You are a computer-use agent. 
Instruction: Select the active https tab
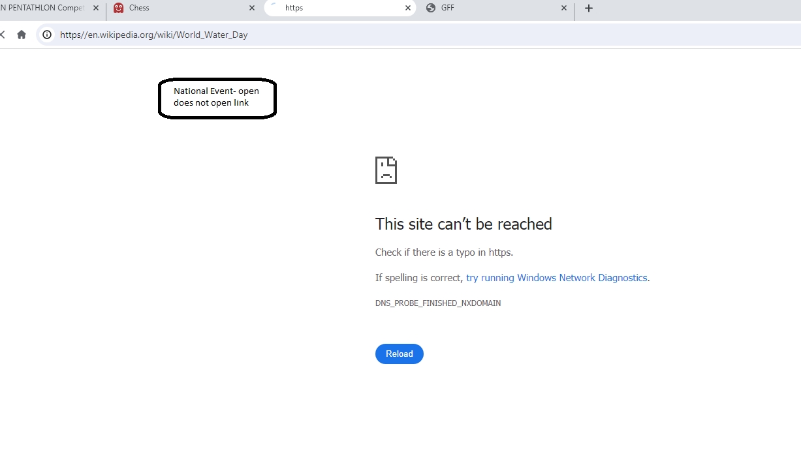(333, 8)
